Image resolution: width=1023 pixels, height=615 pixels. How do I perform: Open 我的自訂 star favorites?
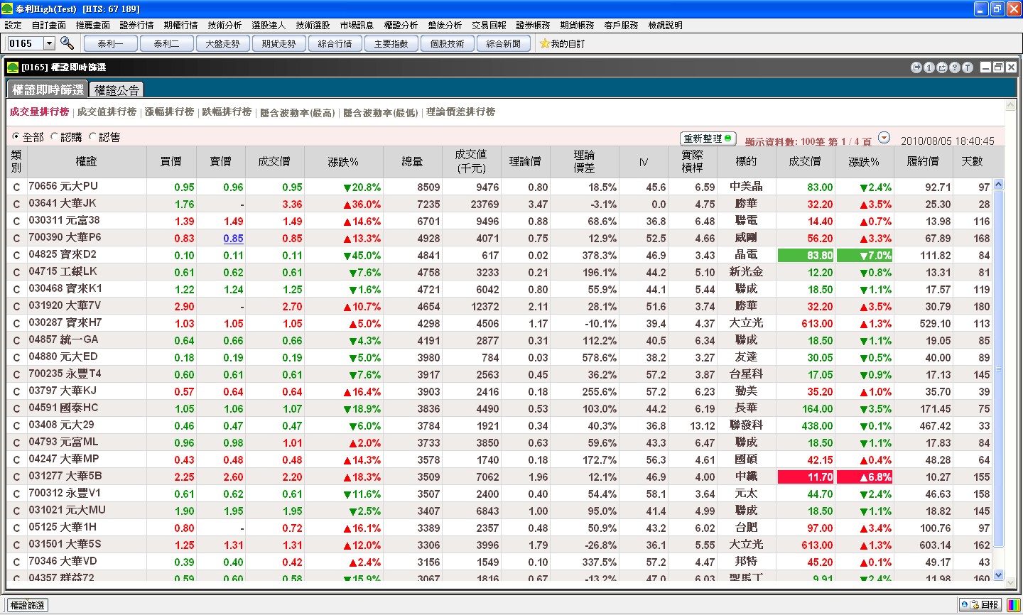(x=562, y=43)
